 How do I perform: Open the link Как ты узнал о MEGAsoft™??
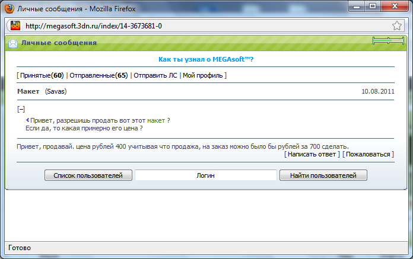click(206, 59)
